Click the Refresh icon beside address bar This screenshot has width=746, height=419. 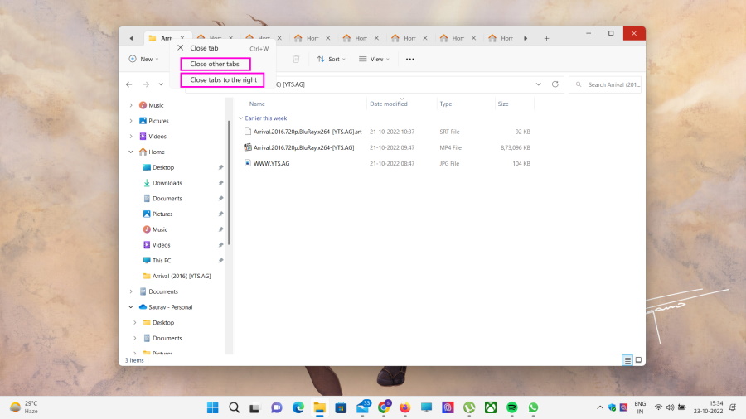click(x=556, y=84)
